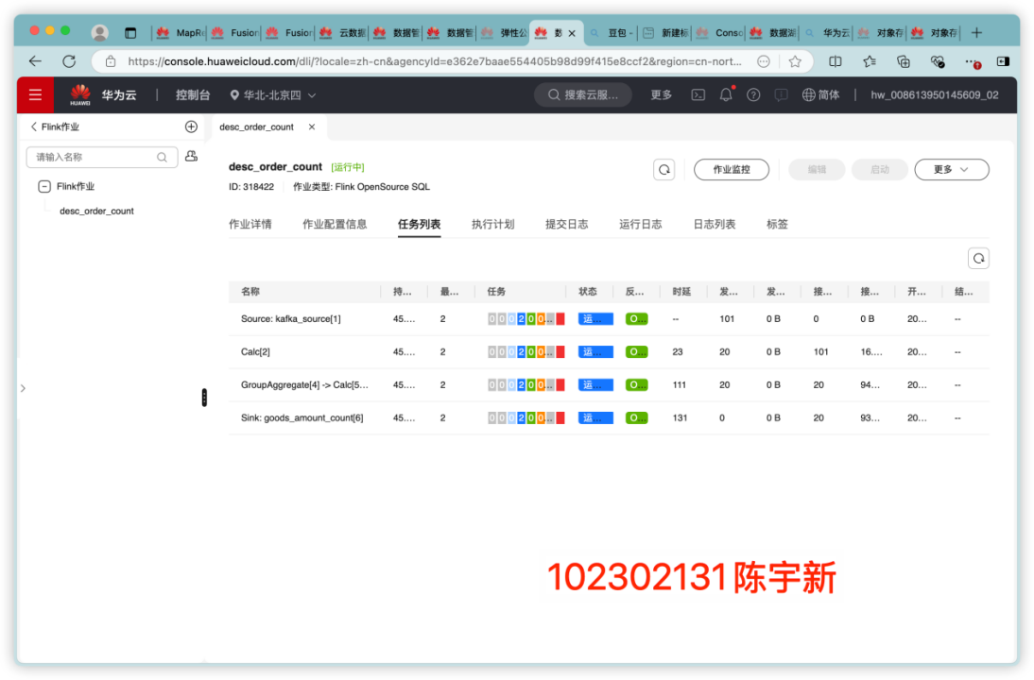This screenshot has width=1034, height=680.
Task: Add a new Flink job with plus icon
Action: click(x=191, y=127)
